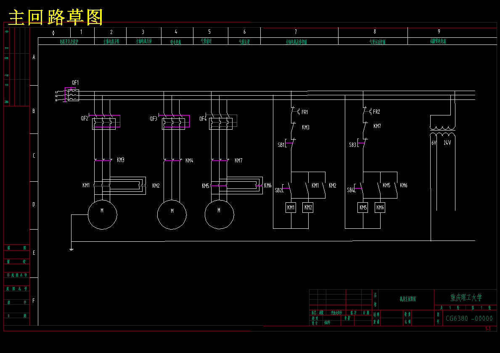Click the QF3 circuit breaker symbol box
Viewport: 500px width, 353px height.
pyautogui.click(x=174, y=123)
